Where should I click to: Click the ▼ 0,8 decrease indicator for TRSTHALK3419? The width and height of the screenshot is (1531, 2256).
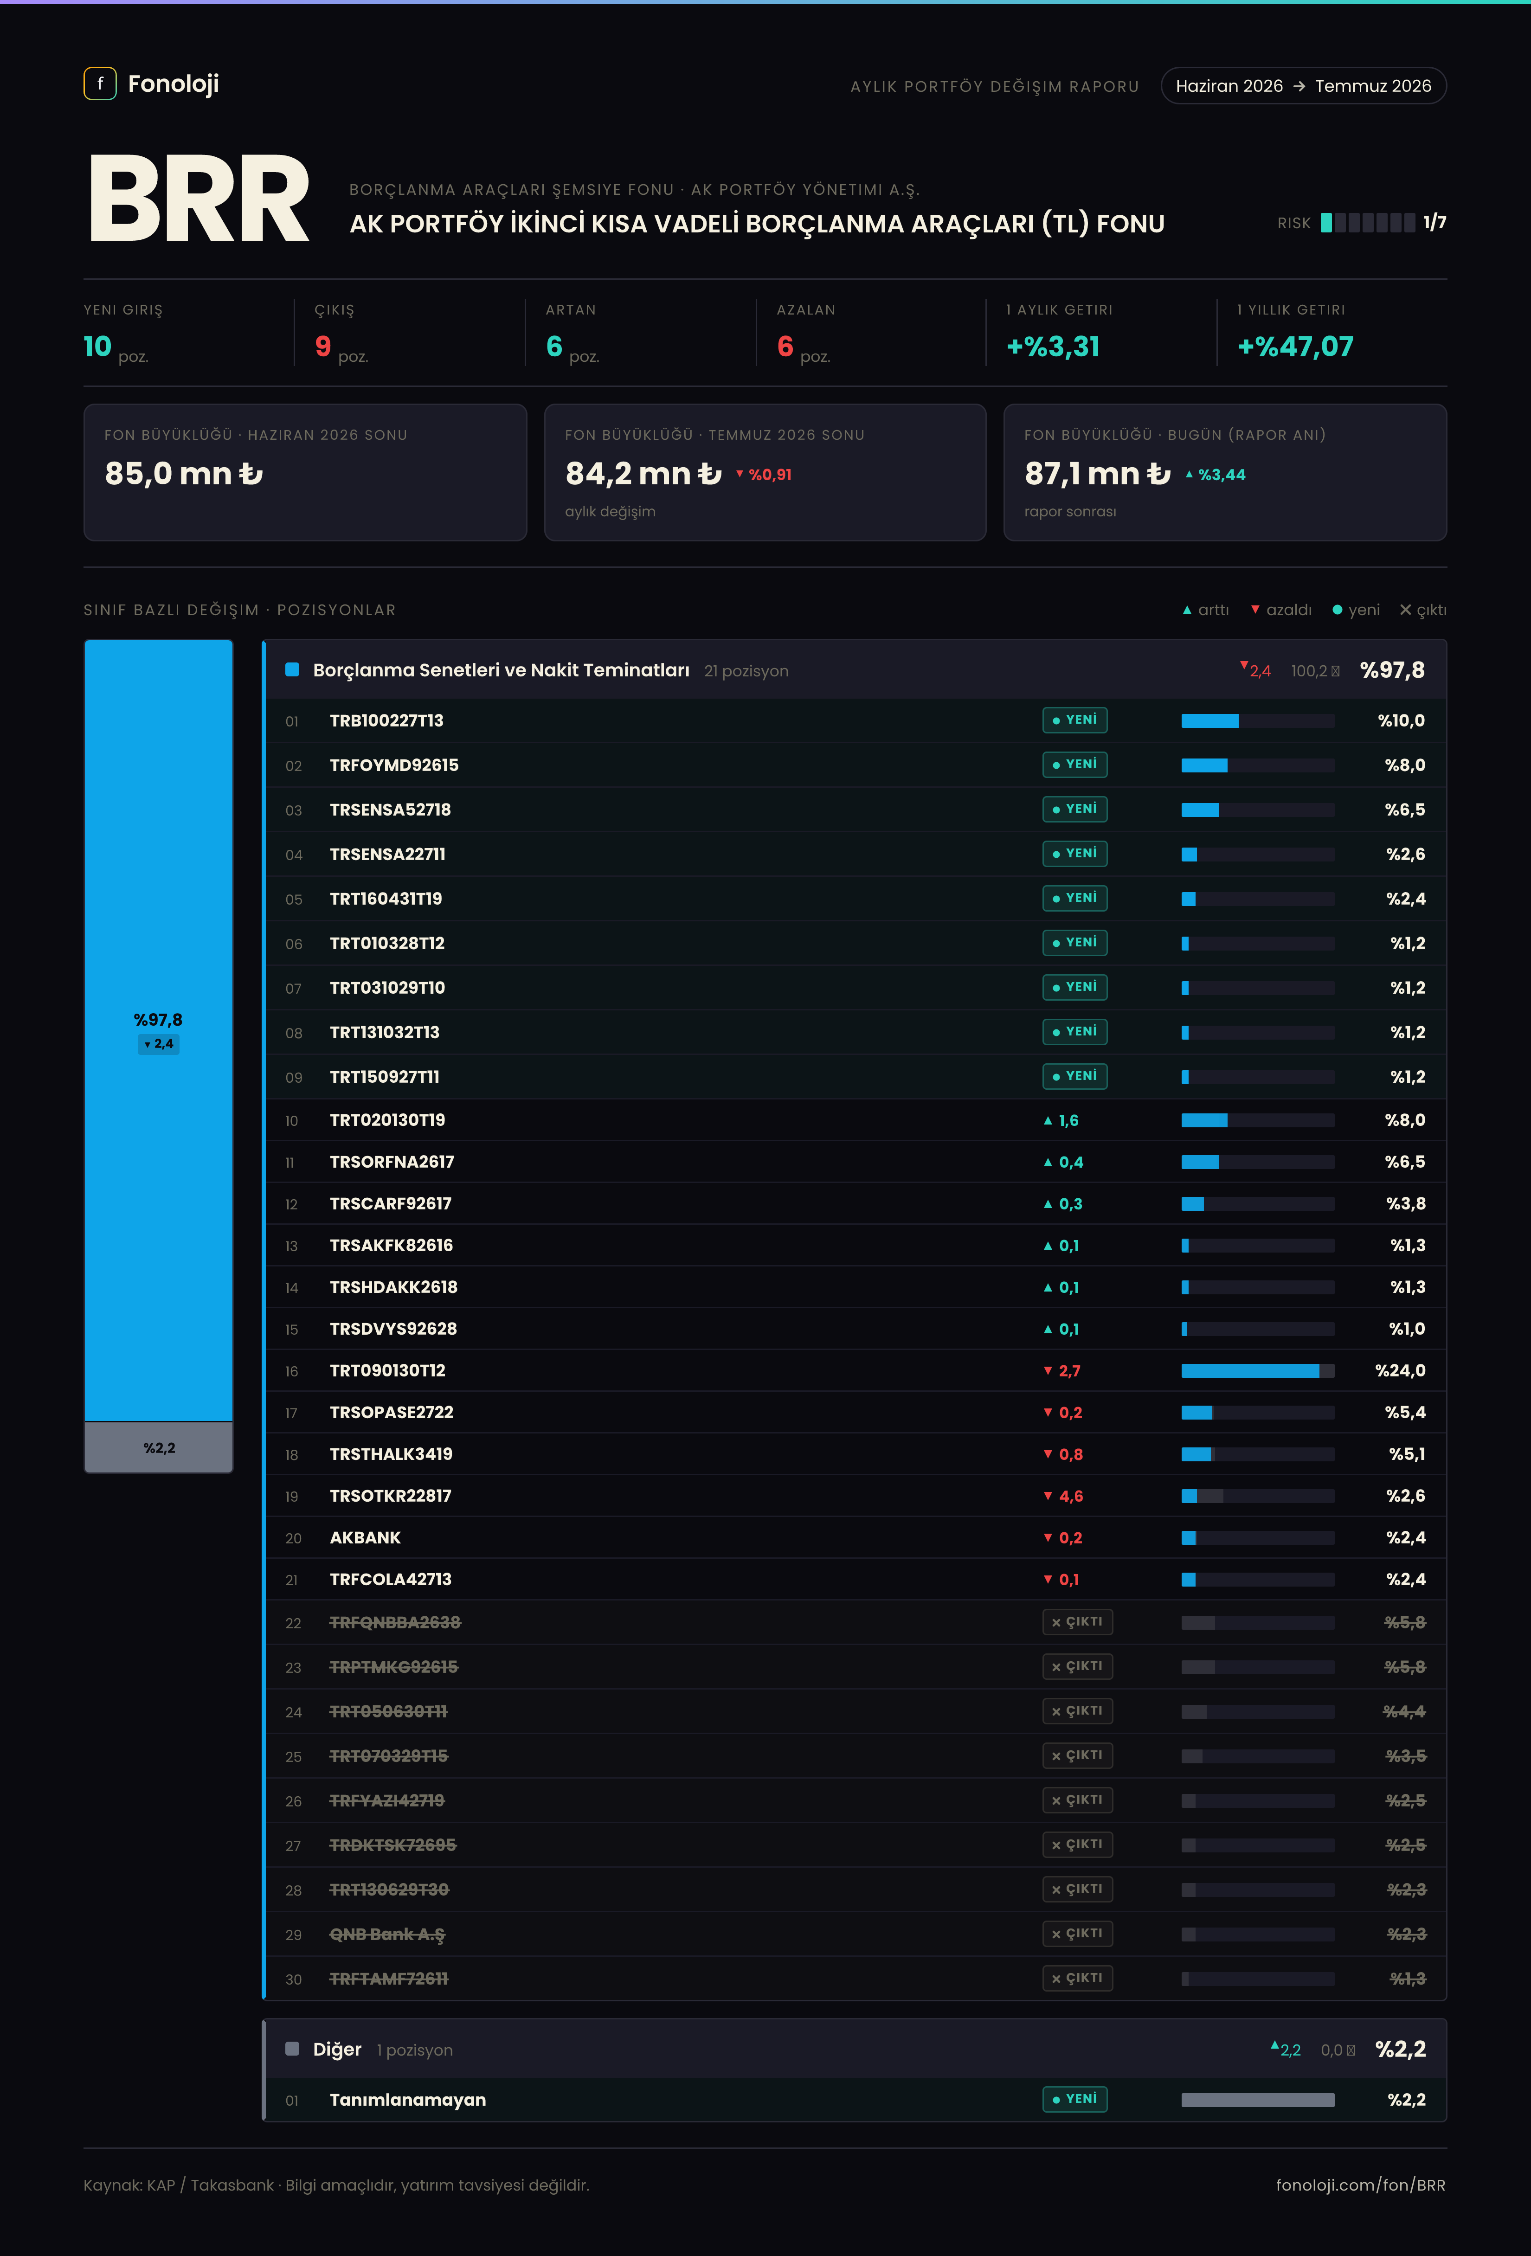1063,1454
